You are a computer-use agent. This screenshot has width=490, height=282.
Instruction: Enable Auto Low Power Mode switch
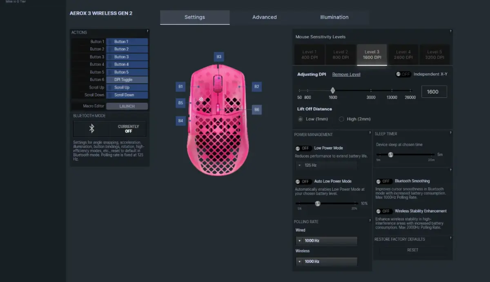303,181
